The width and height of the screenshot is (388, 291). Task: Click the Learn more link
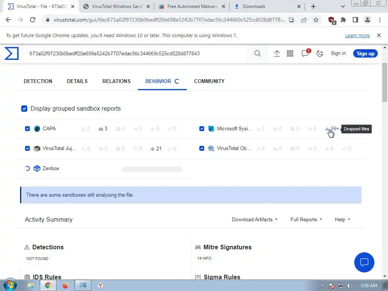coord(357,35)
